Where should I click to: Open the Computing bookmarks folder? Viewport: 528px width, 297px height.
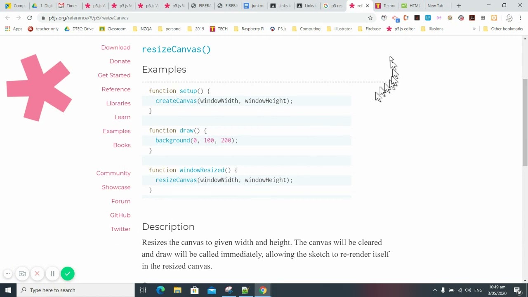click(306, 29)
